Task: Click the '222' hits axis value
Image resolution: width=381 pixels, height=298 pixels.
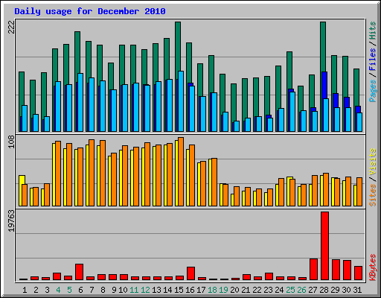Action: (11, 27)
